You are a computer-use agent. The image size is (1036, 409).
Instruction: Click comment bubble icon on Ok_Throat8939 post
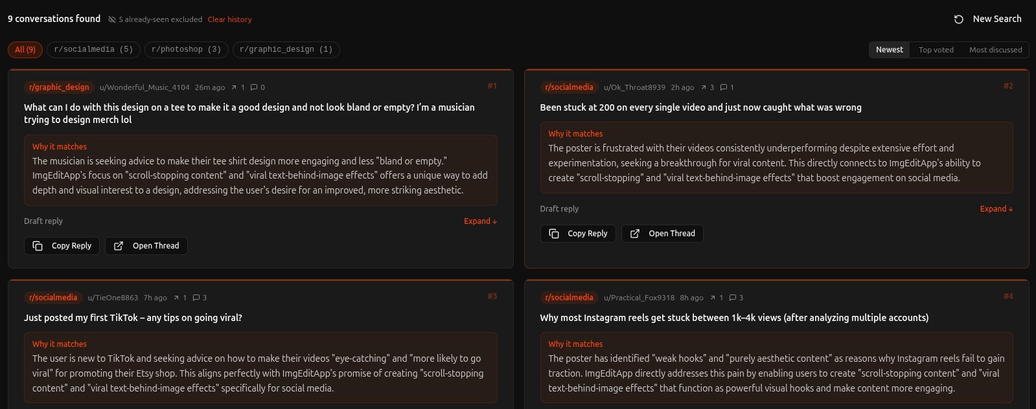point(724,87)
